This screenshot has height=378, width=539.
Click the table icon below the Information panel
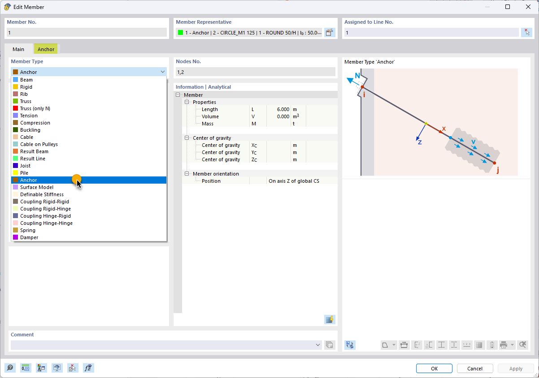pos(330,319)
